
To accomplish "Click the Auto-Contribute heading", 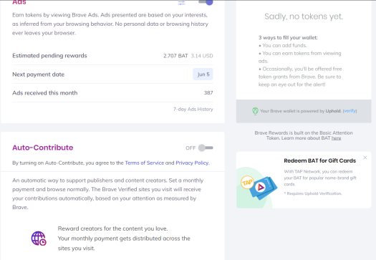I will coord(43,148).
